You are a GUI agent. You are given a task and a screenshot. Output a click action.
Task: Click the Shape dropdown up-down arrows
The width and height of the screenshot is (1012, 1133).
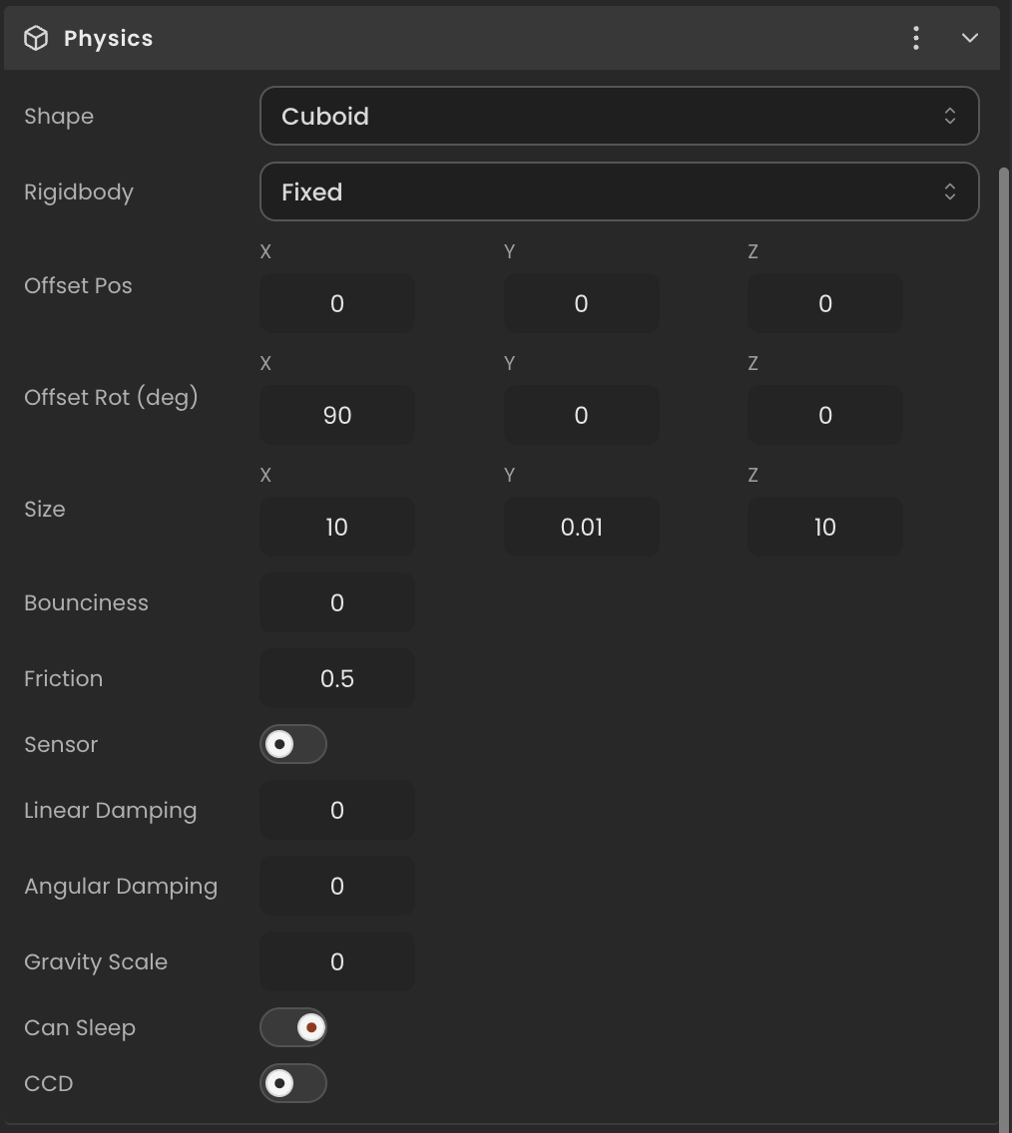(950, 116)
